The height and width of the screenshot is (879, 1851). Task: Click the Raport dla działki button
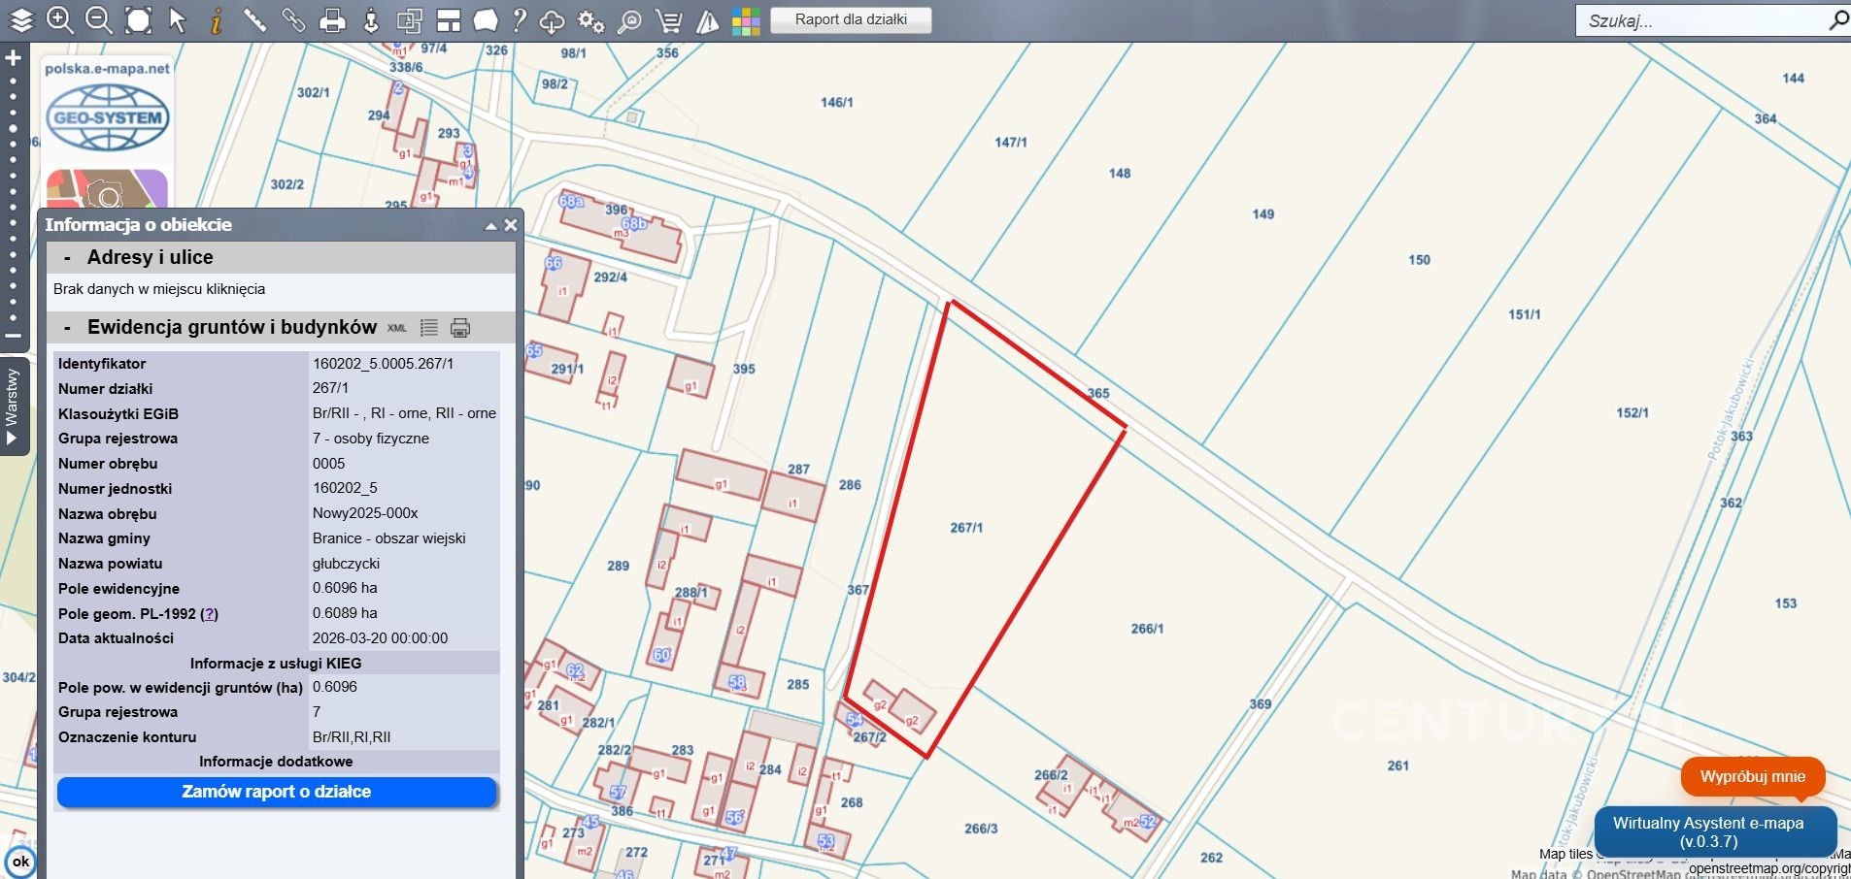click(x=851, y=19)
